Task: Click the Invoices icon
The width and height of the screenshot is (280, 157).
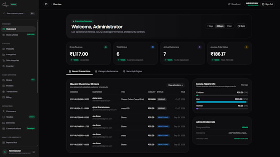Action: point(4,86)
